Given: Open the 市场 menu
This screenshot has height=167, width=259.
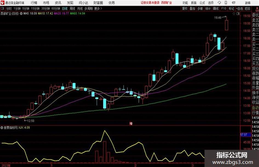Looking at the screenshot, I should click(46, 3).
